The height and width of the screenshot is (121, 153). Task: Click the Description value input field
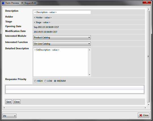point(62,12)
